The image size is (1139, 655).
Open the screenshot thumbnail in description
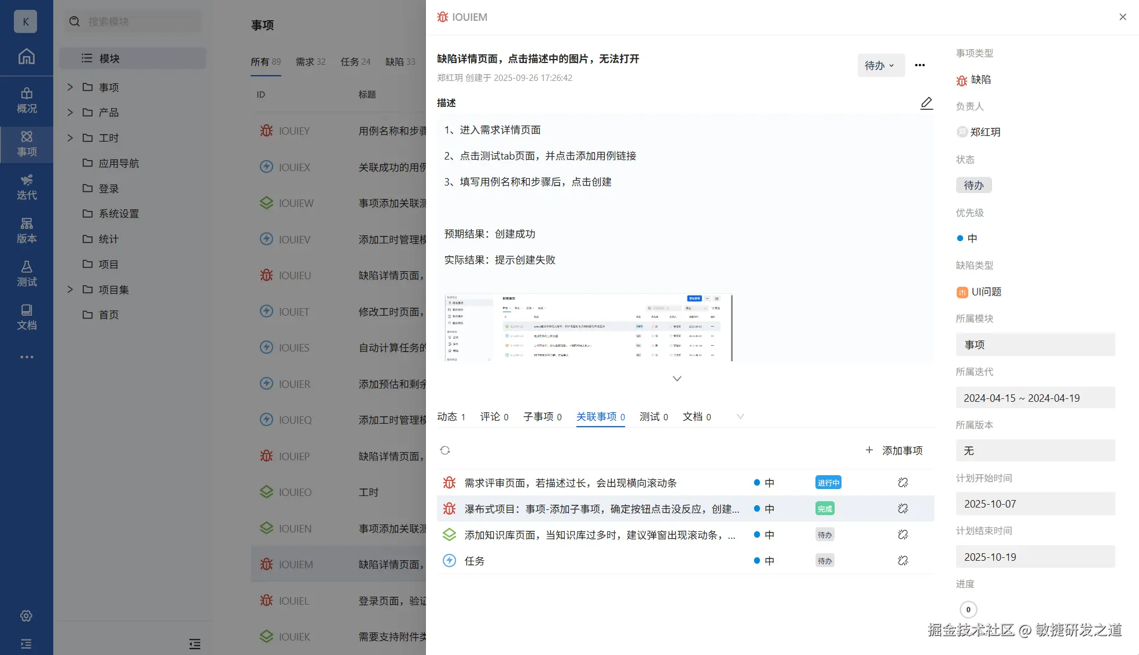pyautogui.click(x=588, y=327)
